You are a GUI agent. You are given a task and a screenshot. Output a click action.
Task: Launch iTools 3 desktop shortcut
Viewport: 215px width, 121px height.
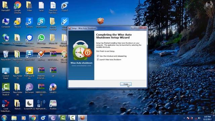(65, 6)
